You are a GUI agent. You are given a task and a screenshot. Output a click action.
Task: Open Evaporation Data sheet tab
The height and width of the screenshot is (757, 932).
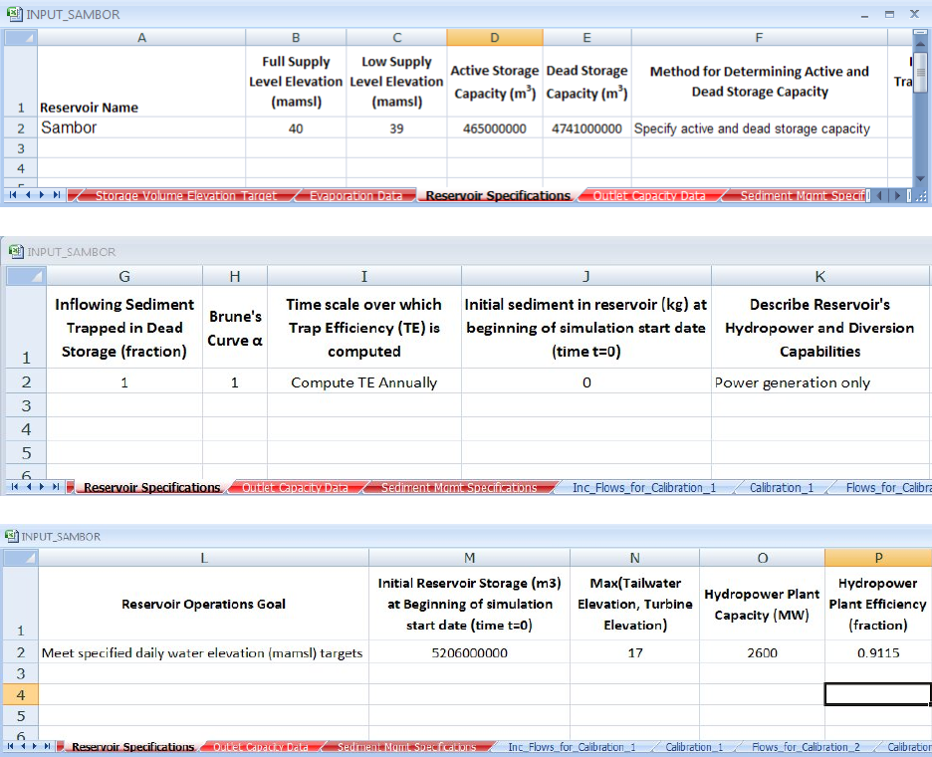[x=355, y=195]
